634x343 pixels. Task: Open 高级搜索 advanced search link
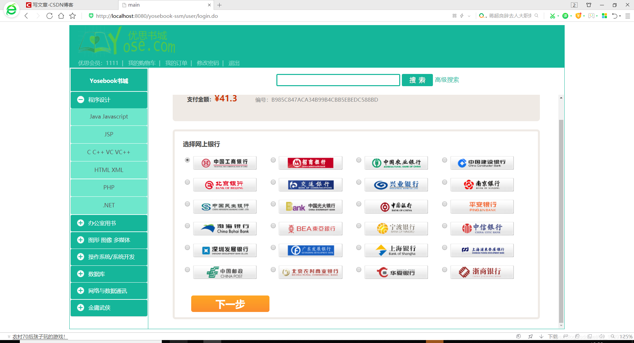point(447,80)
